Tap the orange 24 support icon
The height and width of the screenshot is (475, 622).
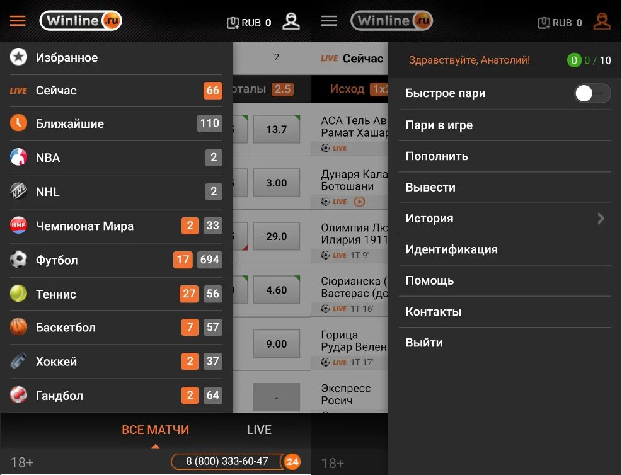pyautogui.click(x=292, y=462)
